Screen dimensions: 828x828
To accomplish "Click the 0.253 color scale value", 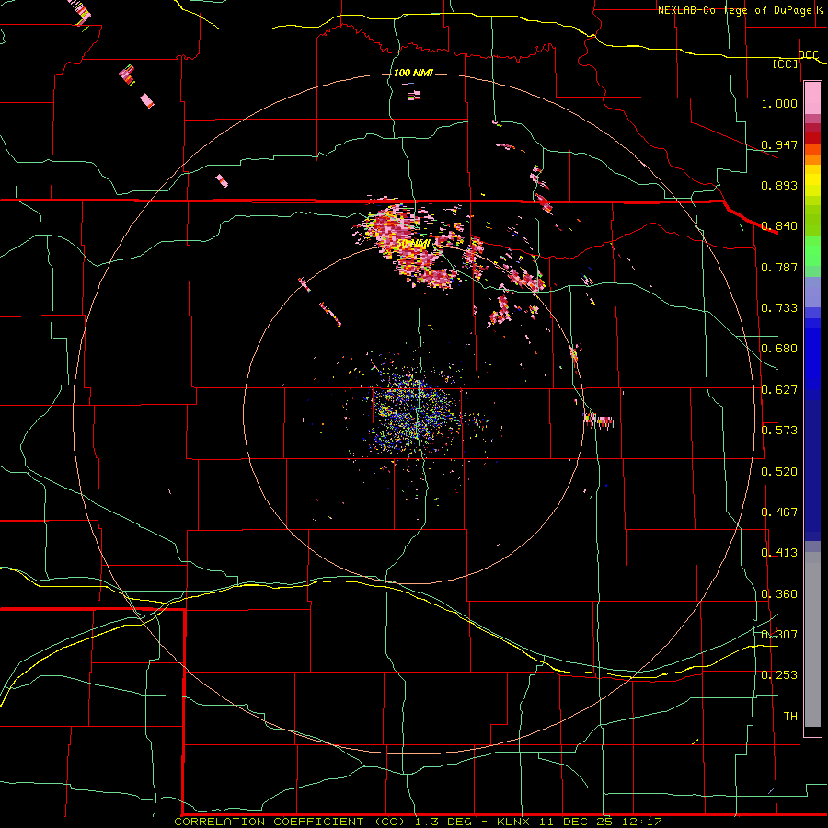I will [779, 675].
